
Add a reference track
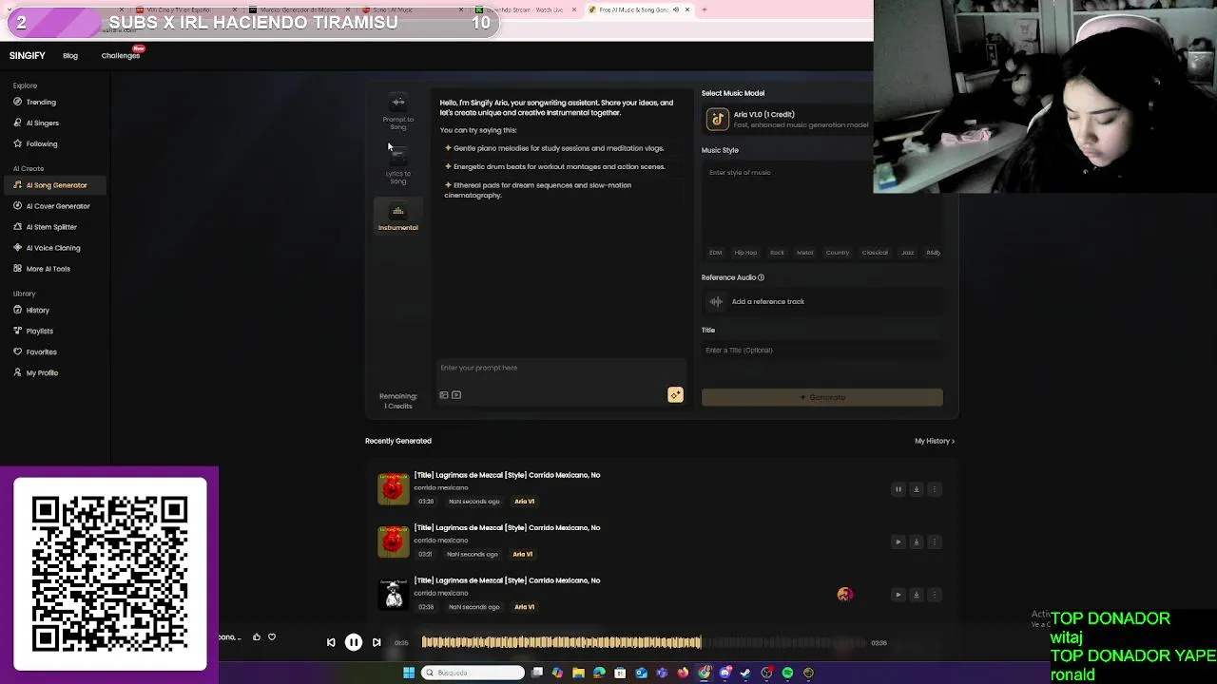821,302
